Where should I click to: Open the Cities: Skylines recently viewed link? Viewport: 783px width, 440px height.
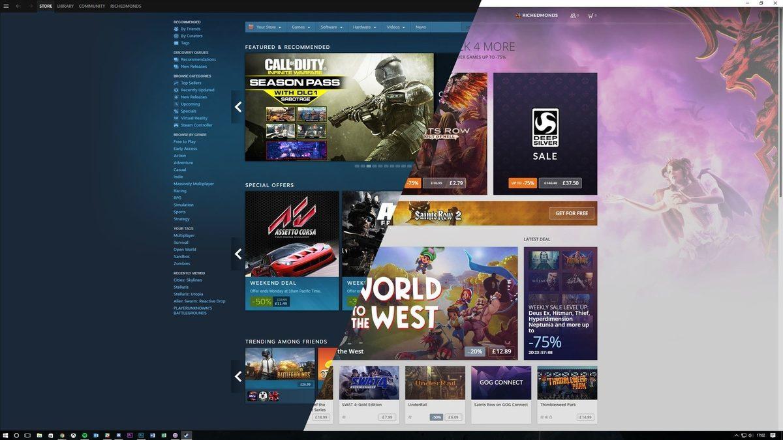coord(188,280)
